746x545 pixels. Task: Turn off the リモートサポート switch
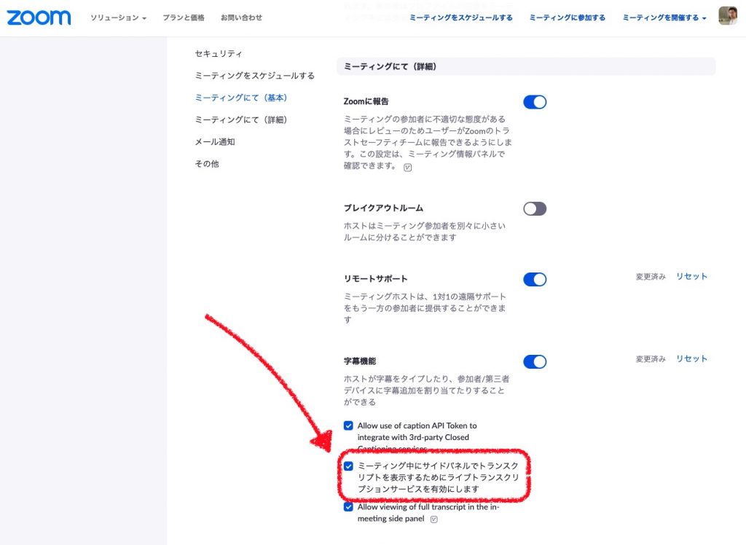point(535,280)
